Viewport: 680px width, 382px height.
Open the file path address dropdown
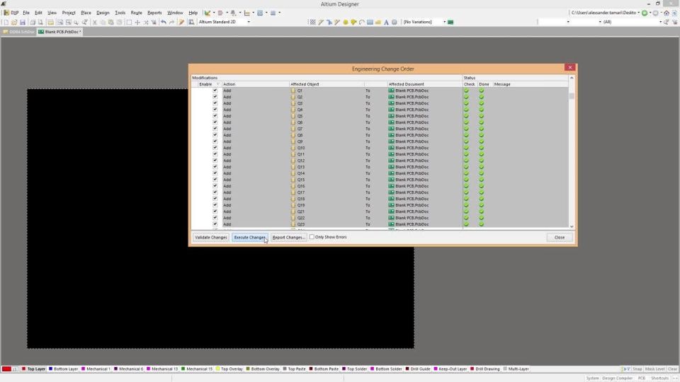pyautogui.click(x=638, y=13)
